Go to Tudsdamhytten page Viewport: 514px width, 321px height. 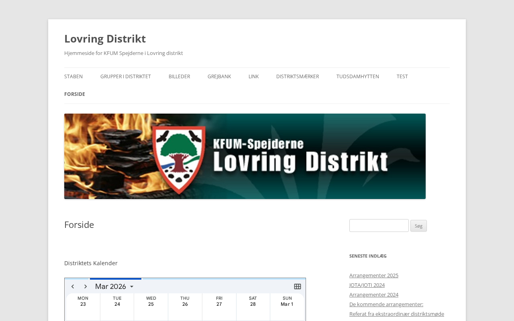[358, 77]
